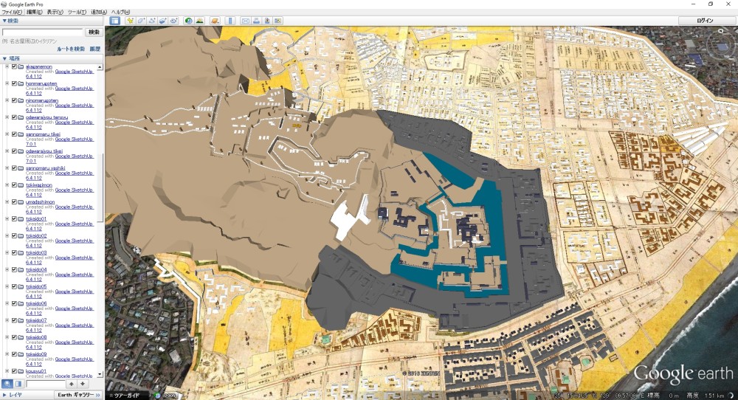
Task: Expand the レイヤ panel
Action: tap(15, 395)
